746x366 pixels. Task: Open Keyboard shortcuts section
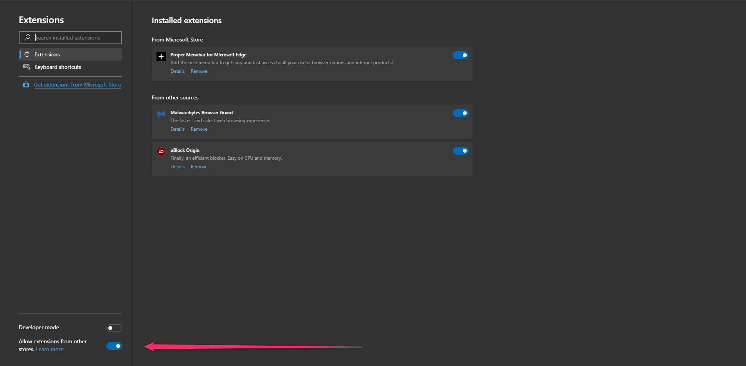[70, 67]
